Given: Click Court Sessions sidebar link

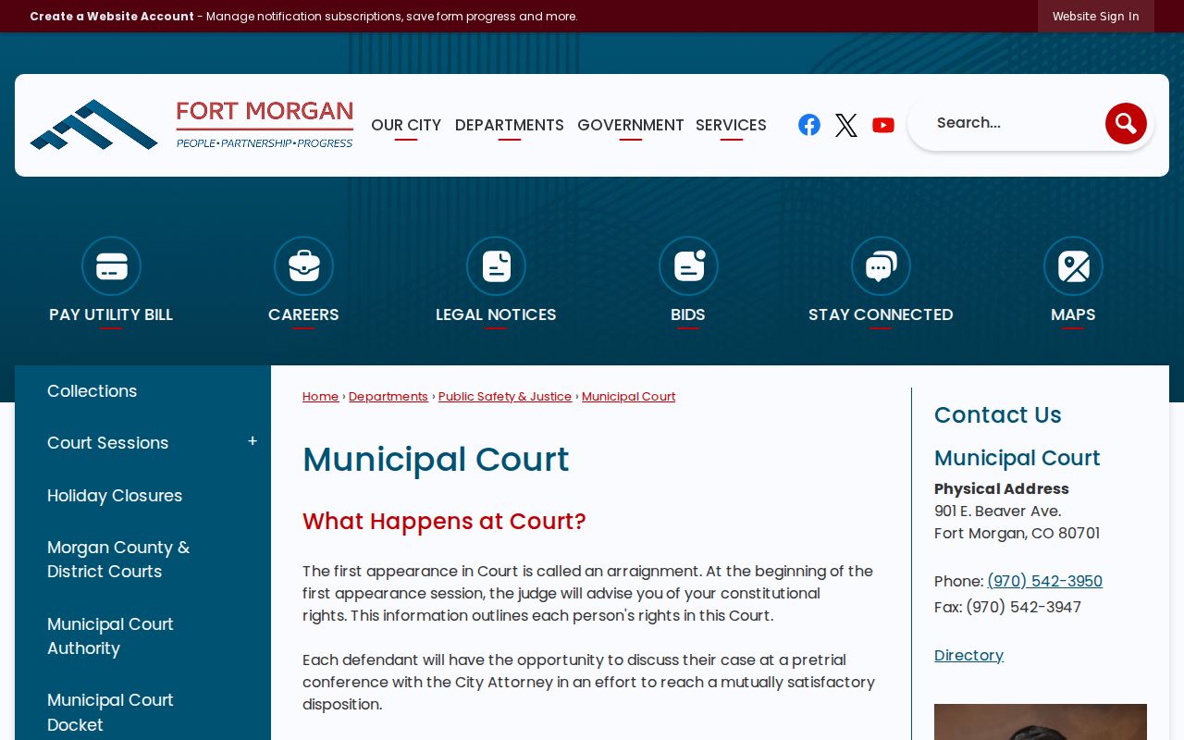Looking at the screenshot, I should (108, 443).
